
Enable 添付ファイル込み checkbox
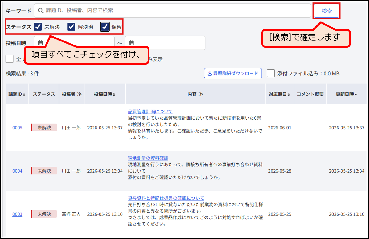[271, 73]
